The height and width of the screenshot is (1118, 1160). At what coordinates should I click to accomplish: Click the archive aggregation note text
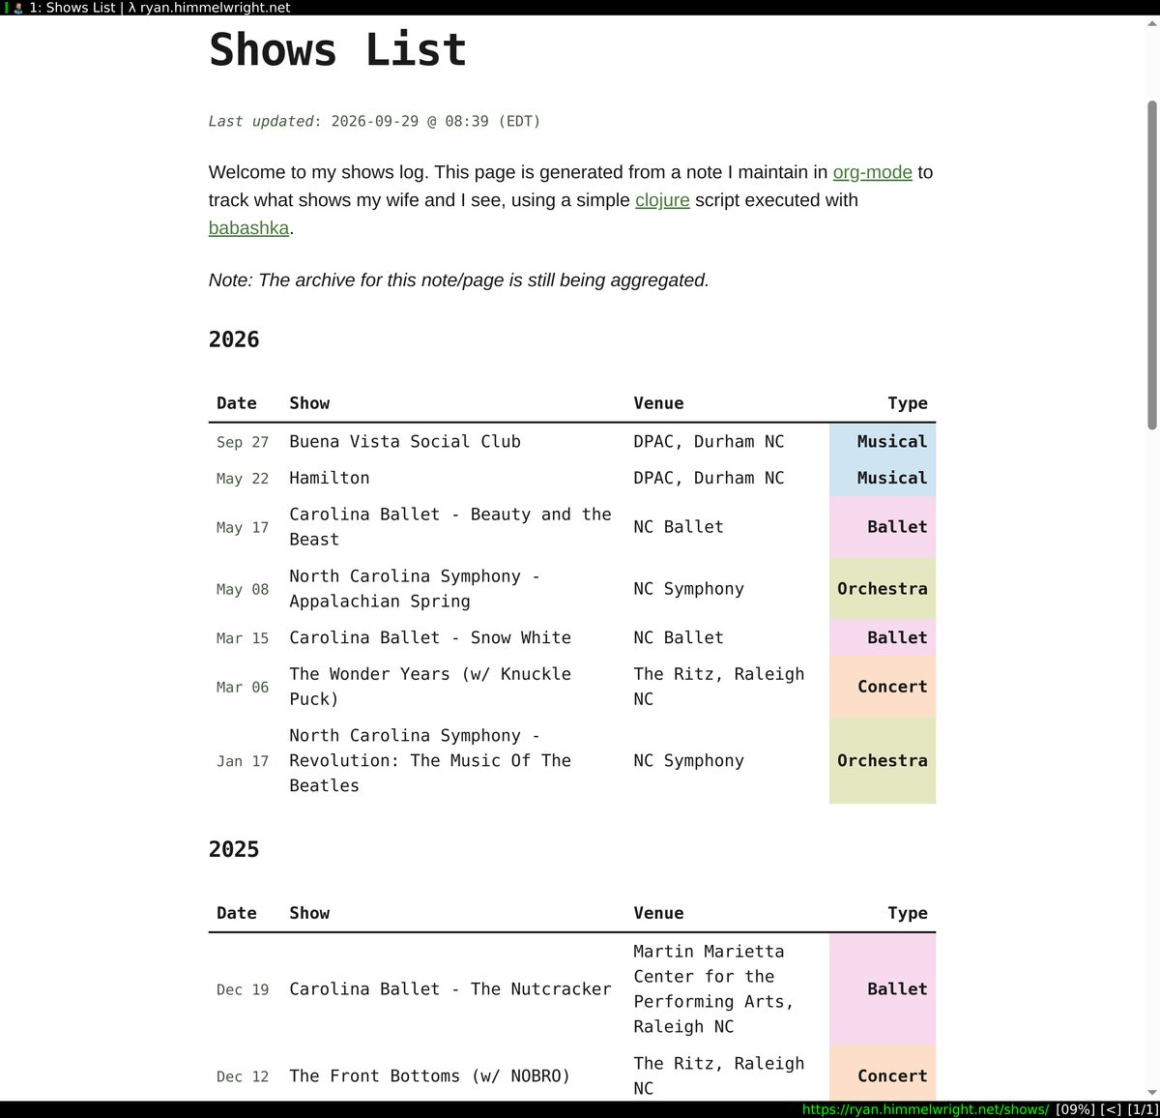459,280
